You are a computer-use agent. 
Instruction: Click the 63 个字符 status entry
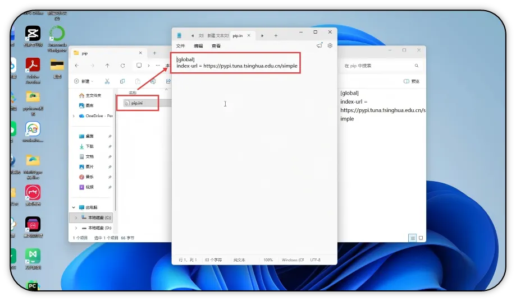point(213,260)
